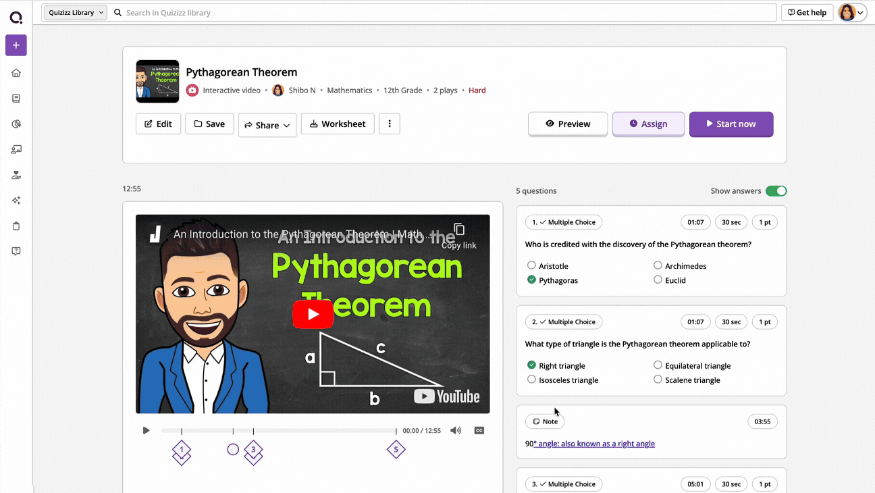
Task: Open the classes icon in sidebar
Action: pyautogui.click(x=16, y=149)
